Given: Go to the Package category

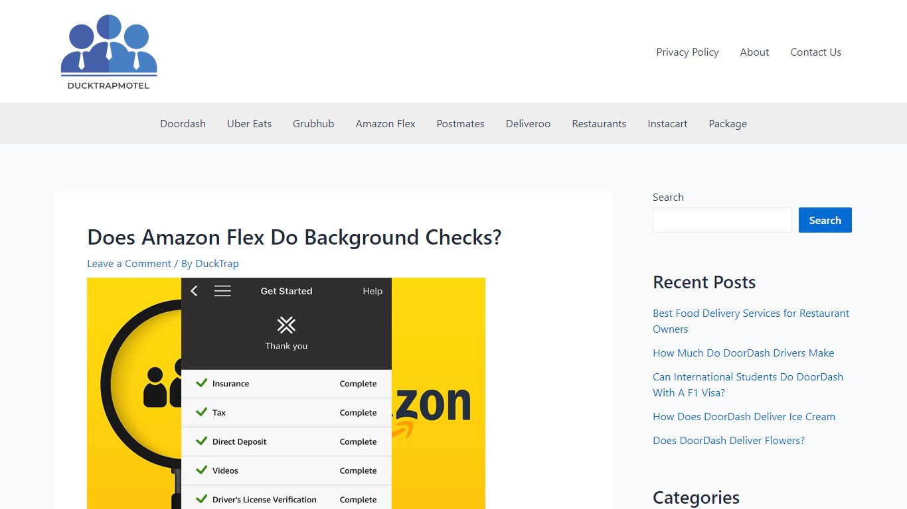Looking at the screenshot, I should [x=728, y=123].
